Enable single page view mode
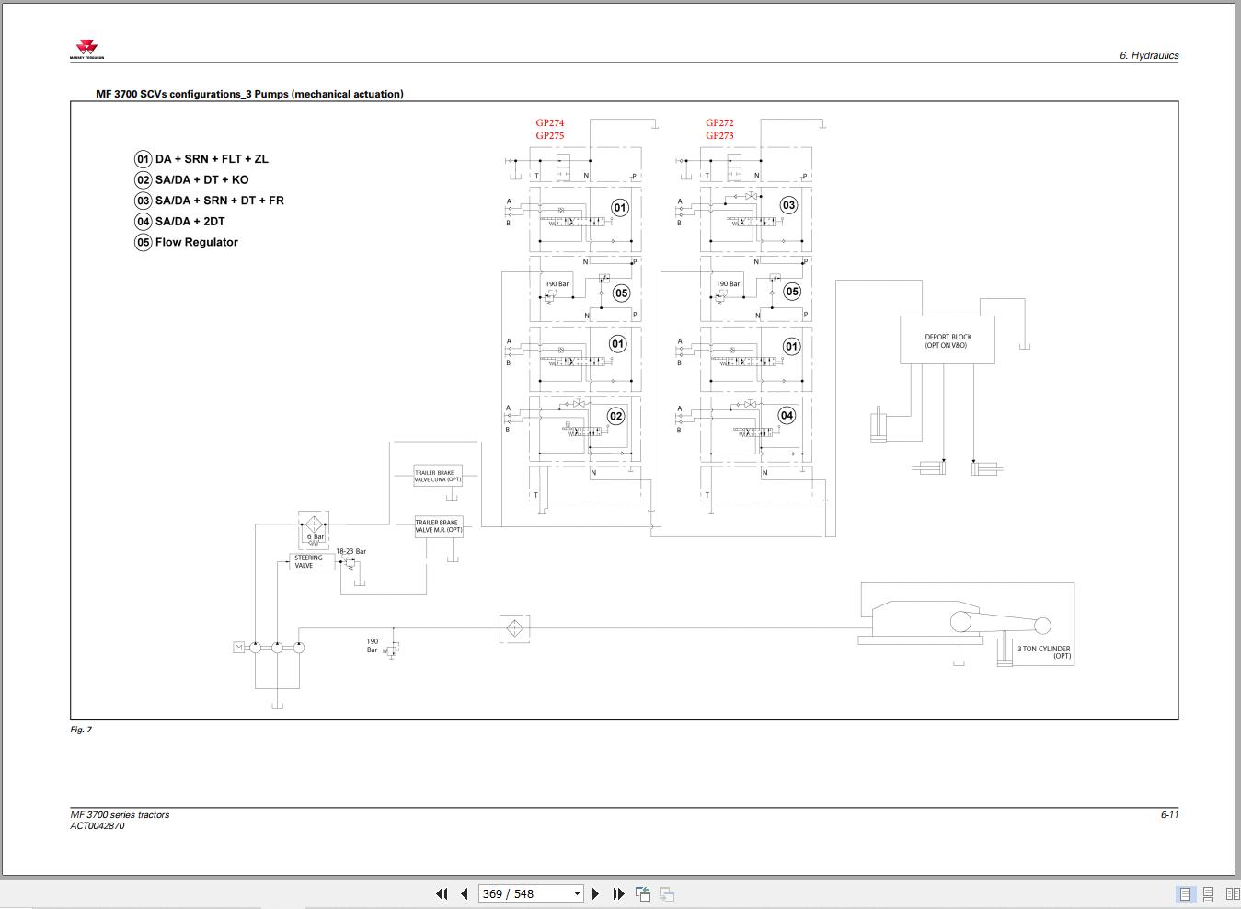 (1185, 893)
